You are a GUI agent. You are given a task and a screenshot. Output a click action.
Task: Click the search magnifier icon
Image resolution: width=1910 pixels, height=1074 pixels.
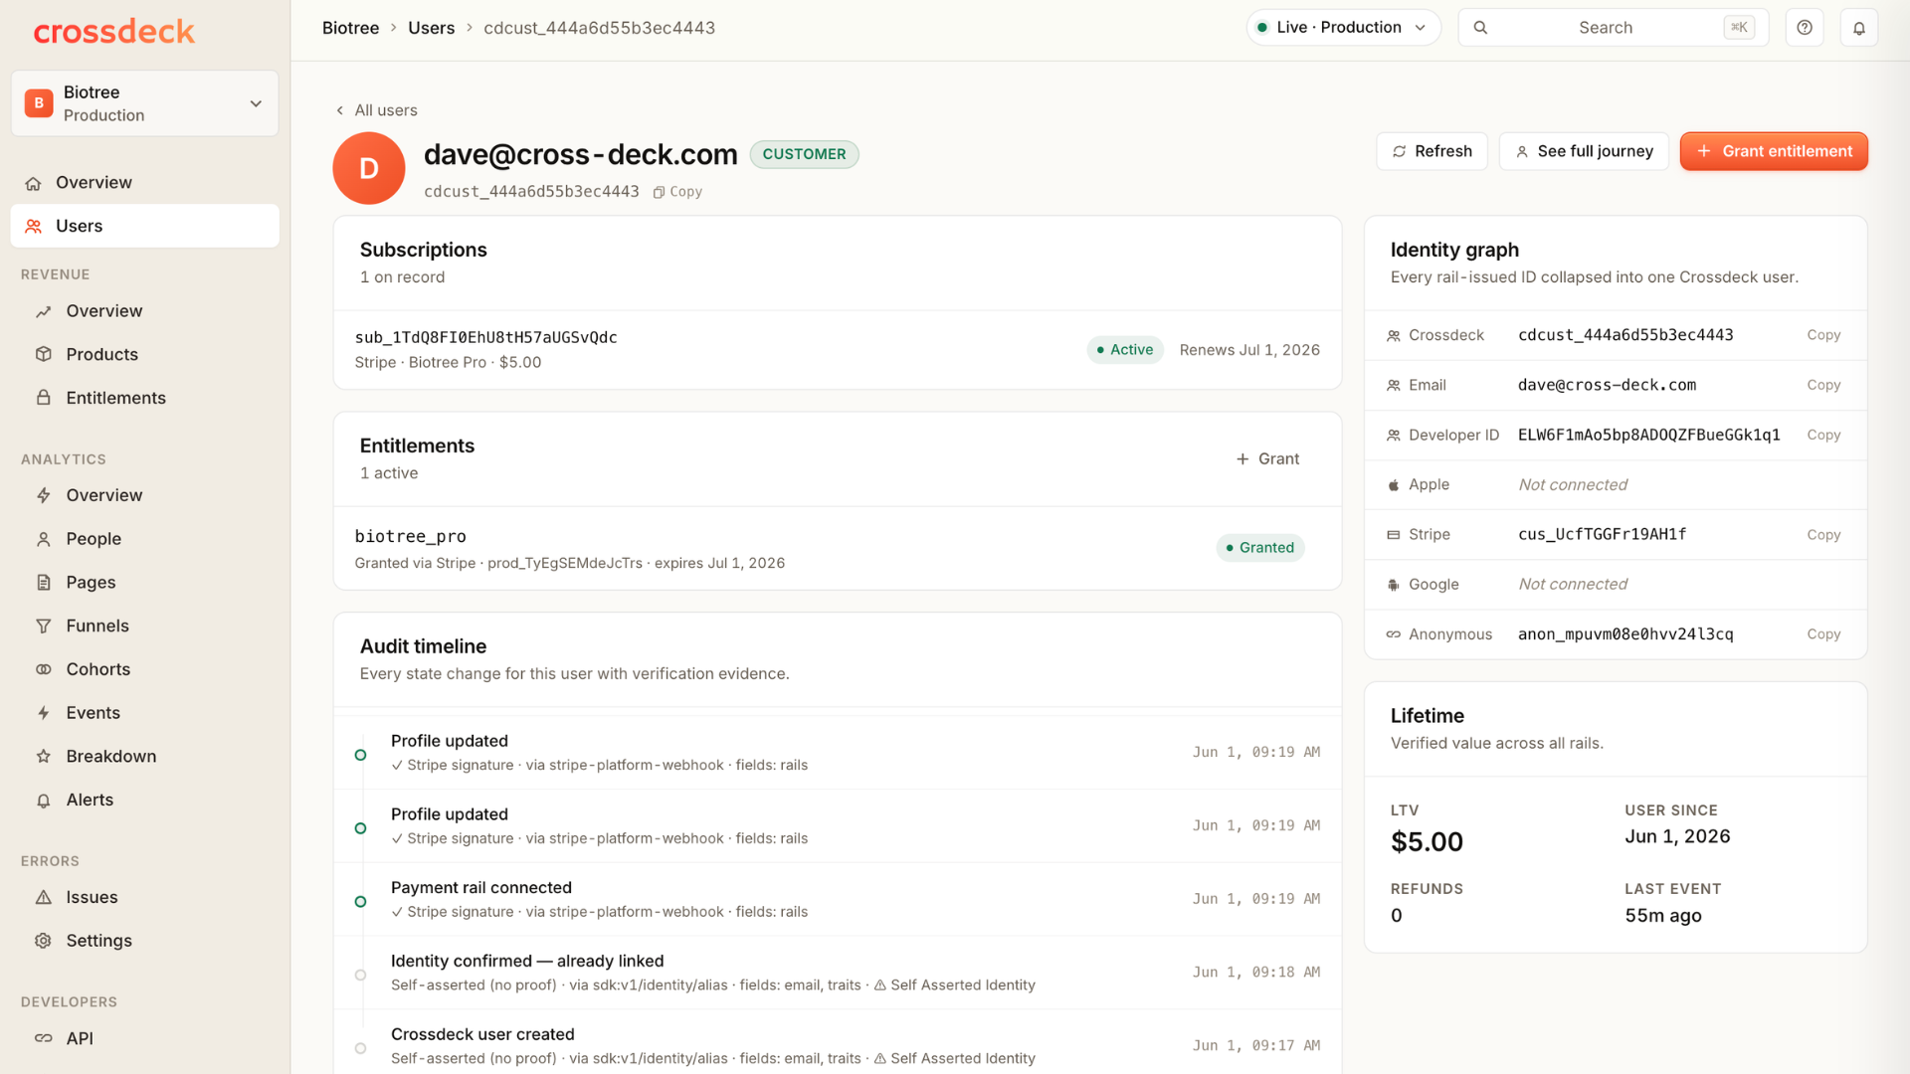click(x=1480, y=28)
